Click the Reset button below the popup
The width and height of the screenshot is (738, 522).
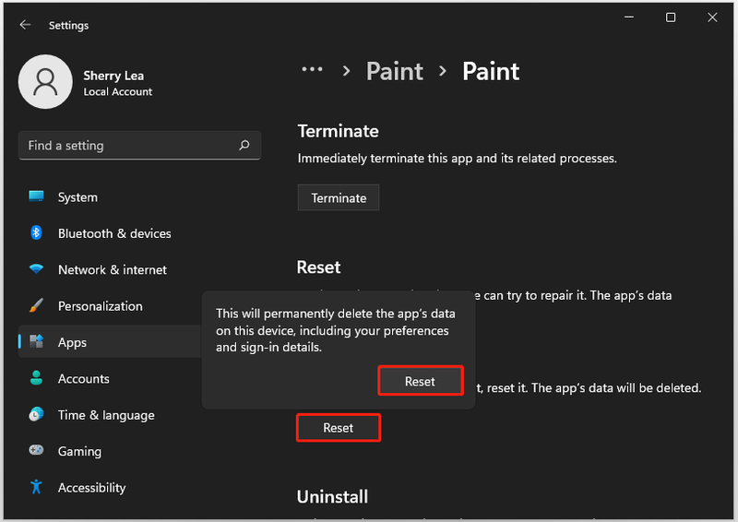coord(339,427)
